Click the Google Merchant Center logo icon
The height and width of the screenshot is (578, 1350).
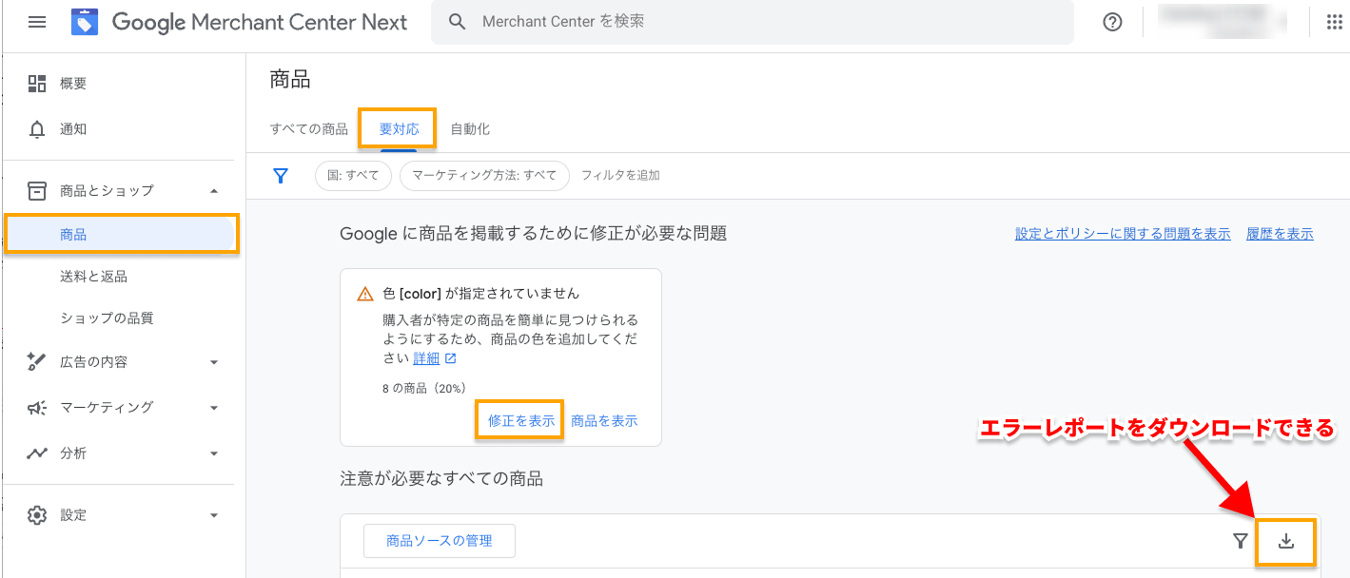pyautogui.click(x=85, y=22)
